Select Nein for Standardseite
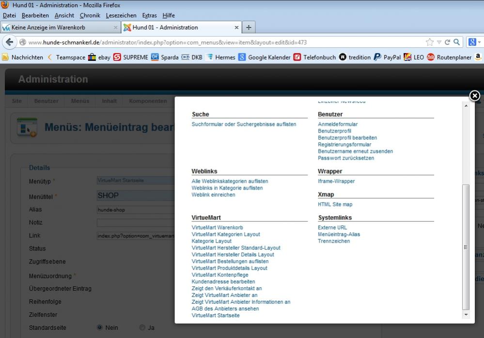Viewport: 484px width, 338px height. coord(100,327)
